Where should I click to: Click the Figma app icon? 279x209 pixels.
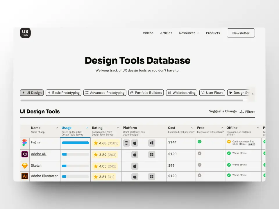(25, 143)
